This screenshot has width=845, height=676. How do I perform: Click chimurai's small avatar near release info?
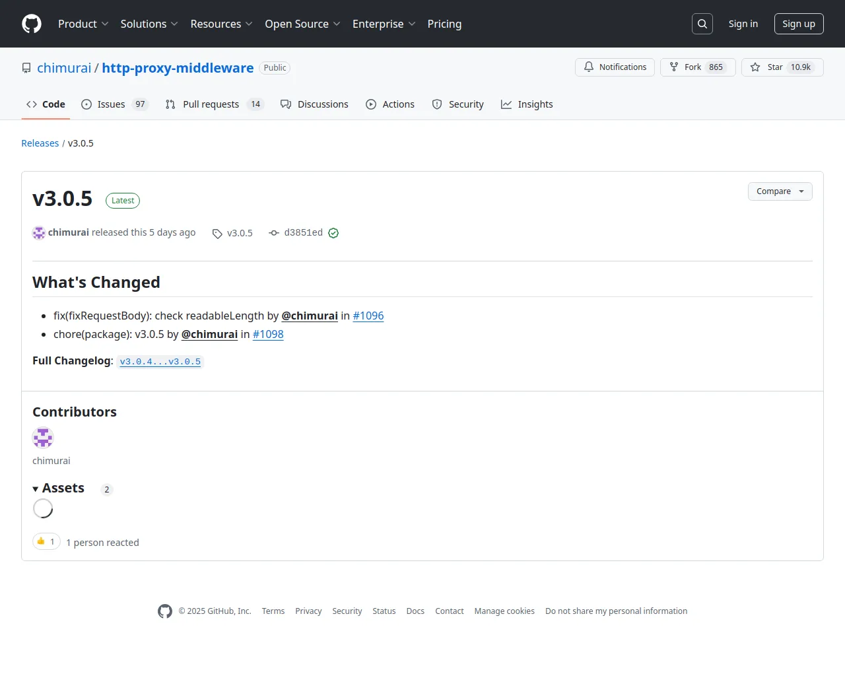click(x=39, y=232)
